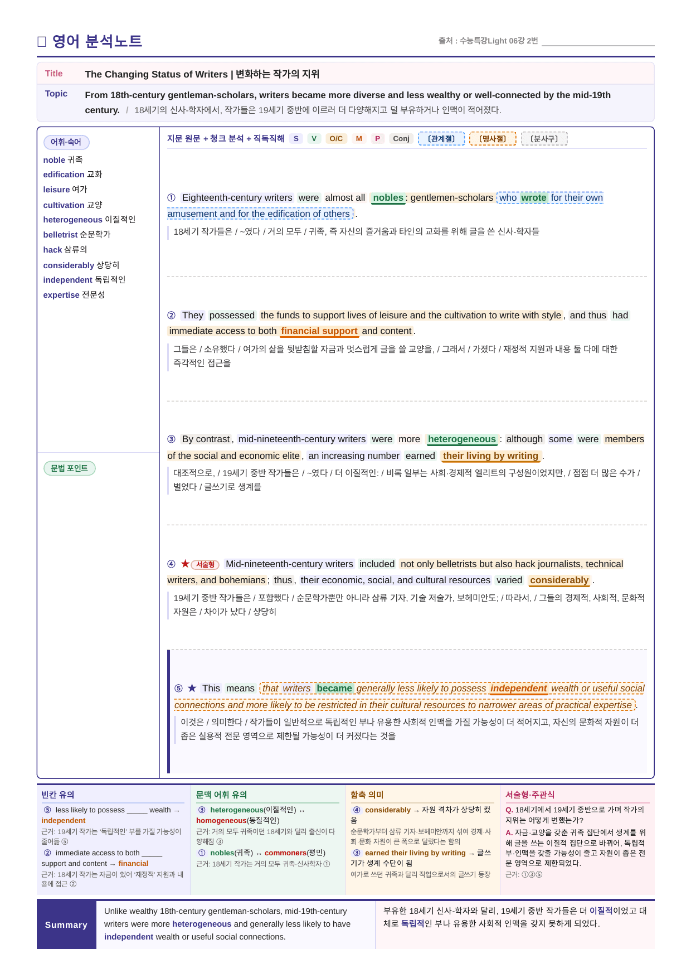Click the vocabulary entry 'cultivation 교양'
Viewport: 691px width, 978px height.
click(72, 205)
